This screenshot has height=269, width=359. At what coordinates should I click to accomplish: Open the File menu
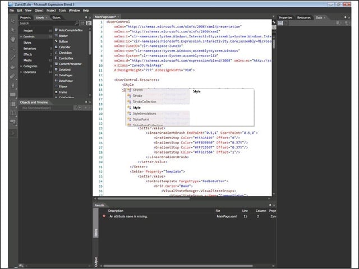point(12,11)
